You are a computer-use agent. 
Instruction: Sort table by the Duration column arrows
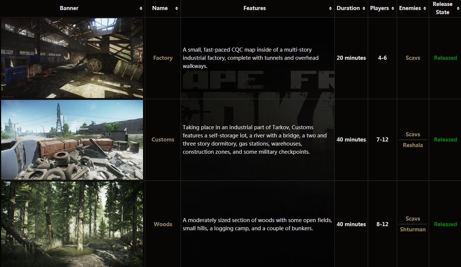(x=364, y=8)
